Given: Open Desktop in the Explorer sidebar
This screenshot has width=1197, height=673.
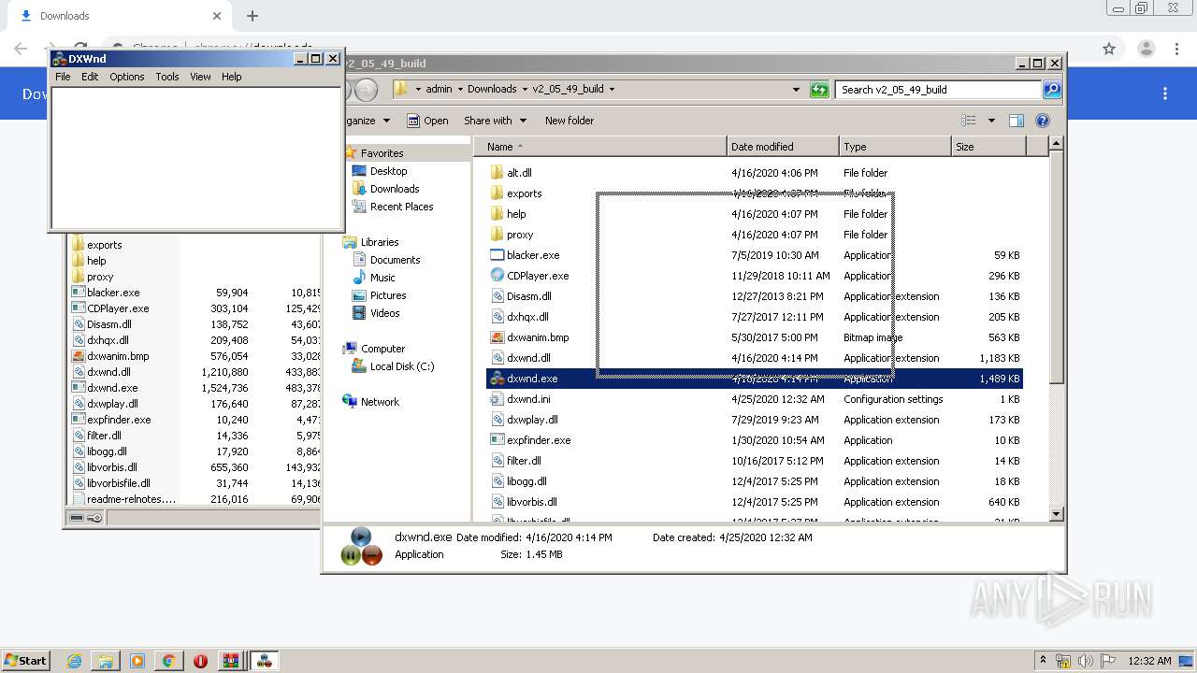Looking at the screenshot, I should click(388, 171).
